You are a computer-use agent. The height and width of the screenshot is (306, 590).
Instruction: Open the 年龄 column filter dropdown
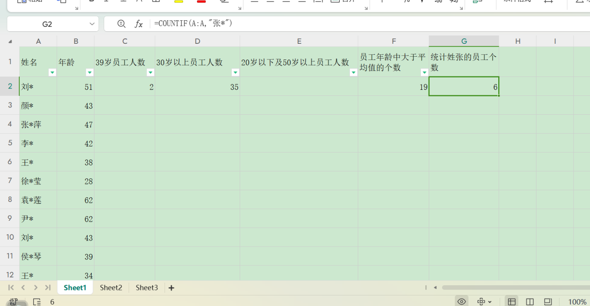89,72
